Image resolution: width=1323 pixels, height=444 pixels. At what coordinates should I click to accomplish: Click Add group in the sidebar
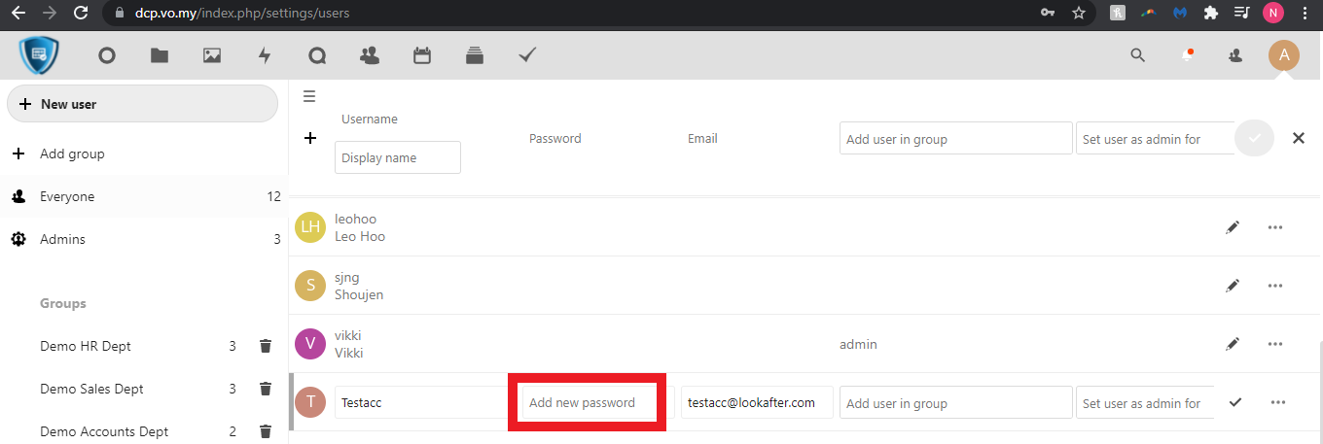click(x=72, y=154)
